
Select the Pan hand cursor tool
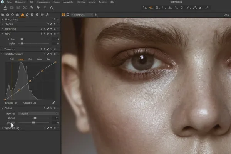tap(151, 8)
